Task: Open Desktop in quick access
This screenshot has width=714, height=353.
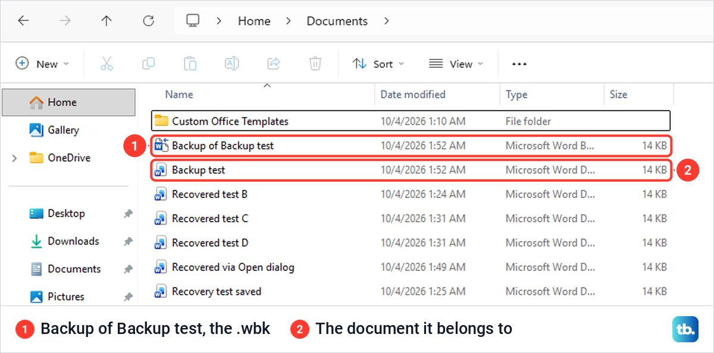Action: point(57,213)
